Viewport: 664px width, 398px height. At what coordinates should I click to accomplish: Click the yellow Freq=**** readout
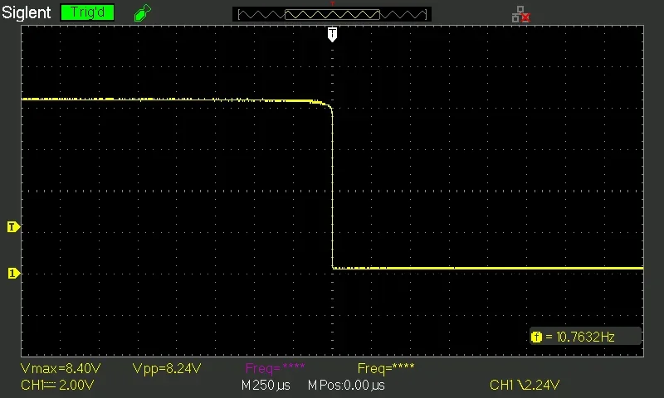pos(386,368)
